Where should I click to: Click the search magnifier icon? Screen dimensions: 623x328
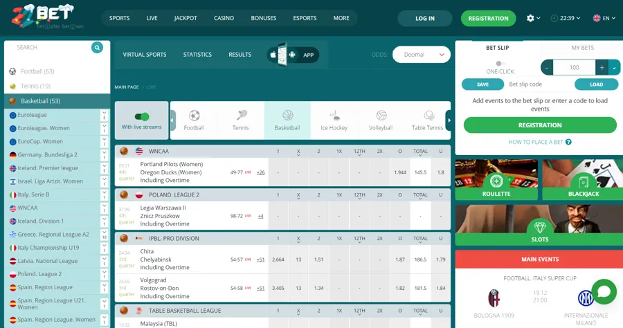(97, 47)
